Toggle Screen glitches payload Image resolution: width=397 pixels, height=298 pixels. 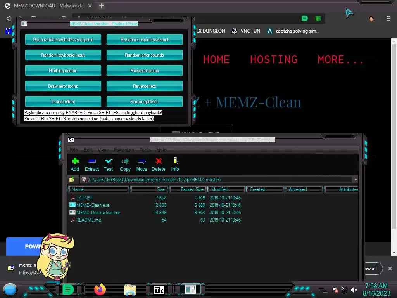click(145, 101)
